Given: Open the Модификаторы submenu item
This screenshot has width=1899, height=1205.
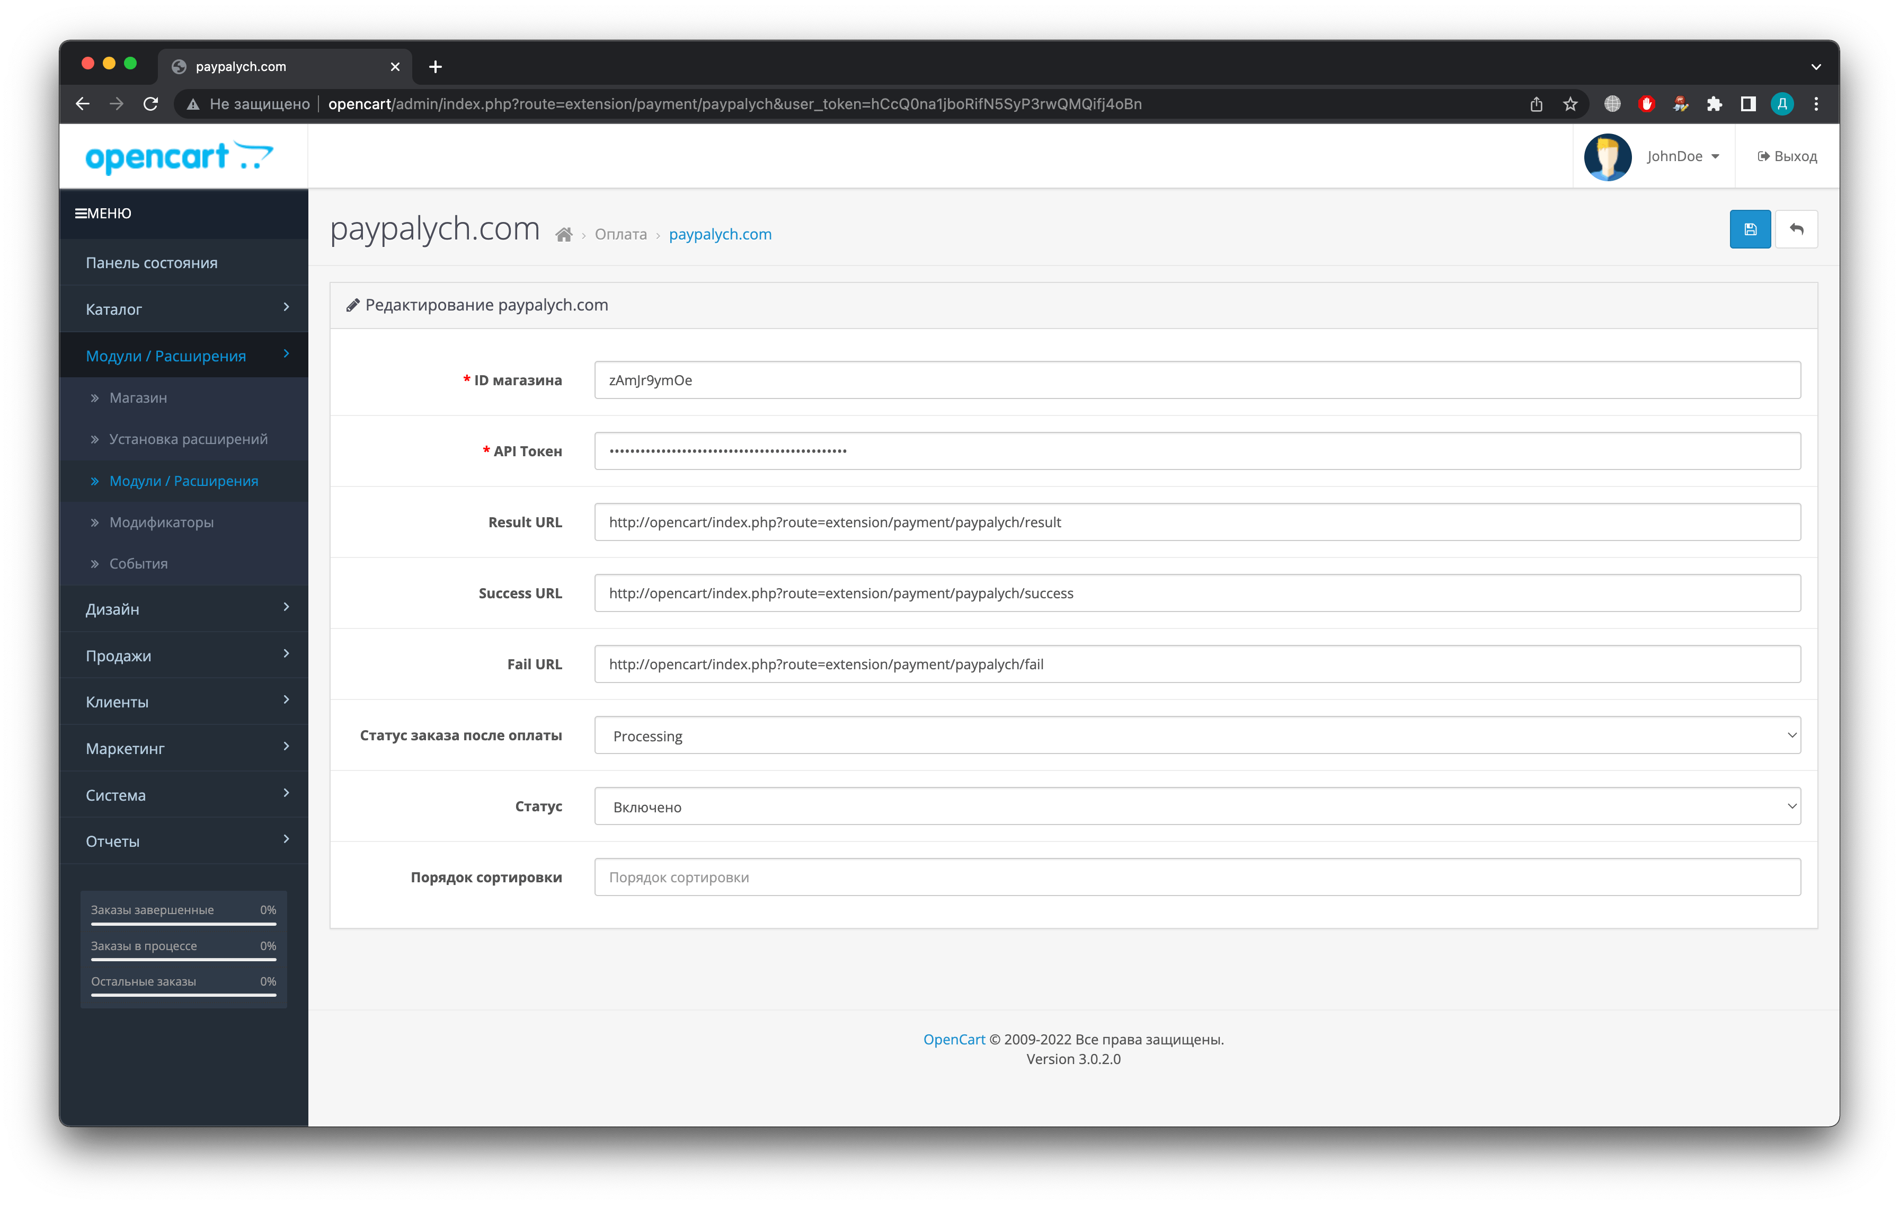Looking at the screenshot, I should [184, 522].
